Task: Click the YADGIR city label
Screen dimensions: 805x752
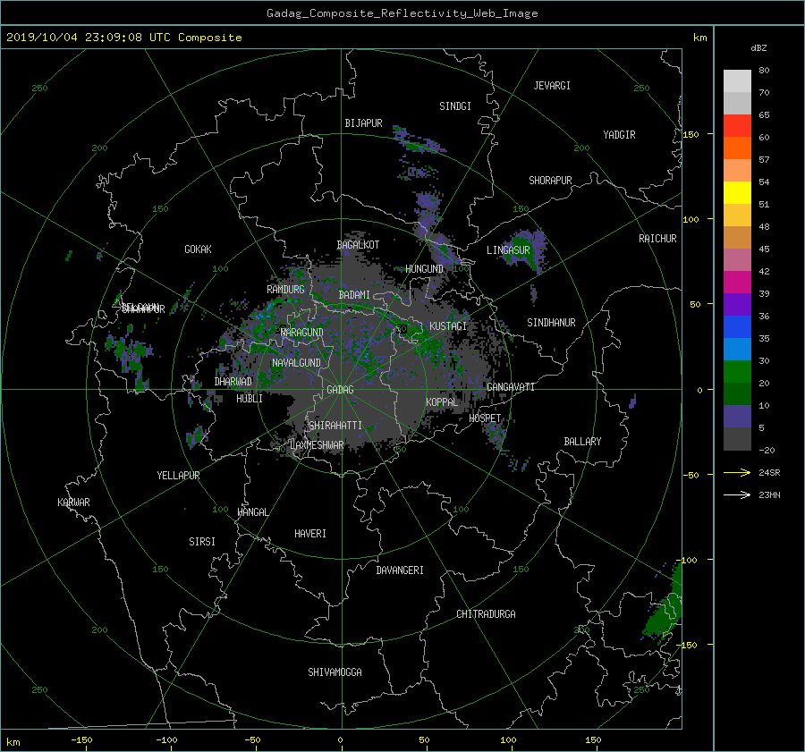Action: click(619, 135)
